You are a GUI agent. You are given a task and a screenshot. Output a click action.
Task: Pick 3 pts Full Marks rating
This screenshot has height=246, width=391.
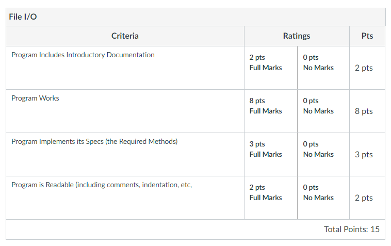(271, 155)
